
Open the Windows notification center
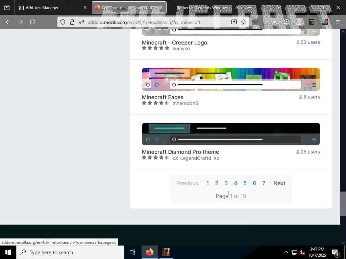[336, 252]
